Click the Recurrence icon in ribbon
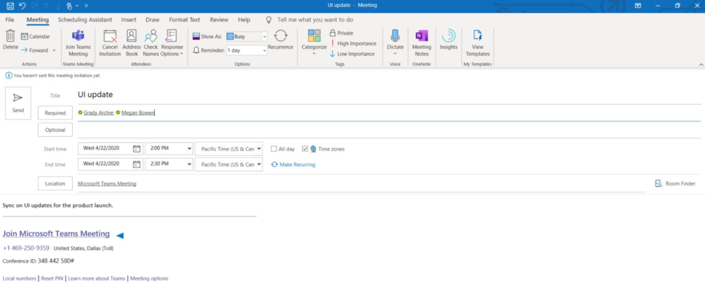This screenshot has width=705, height=288. point(281,36)
